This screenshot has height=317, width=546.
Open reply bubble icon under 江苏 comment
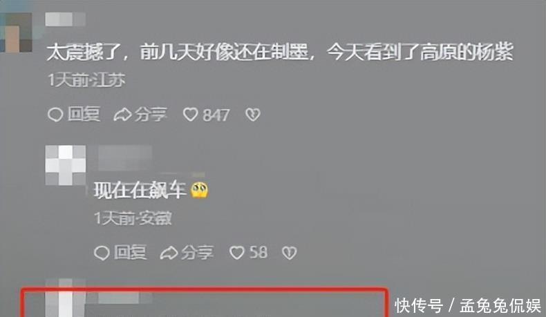click(x=55, y=115)
